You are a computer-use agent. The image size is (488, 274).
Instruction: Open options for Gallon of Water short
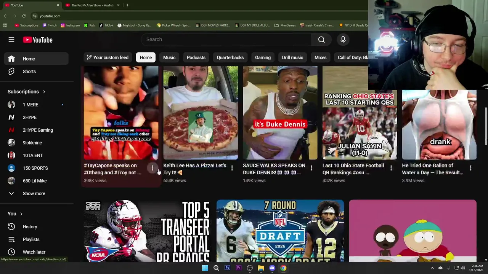pyautogui.click(x=470, y=168)
